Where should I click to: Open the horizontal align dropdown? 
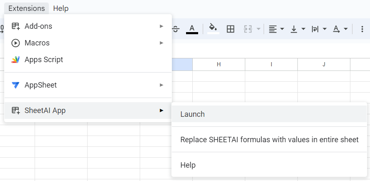coord(276,29)
